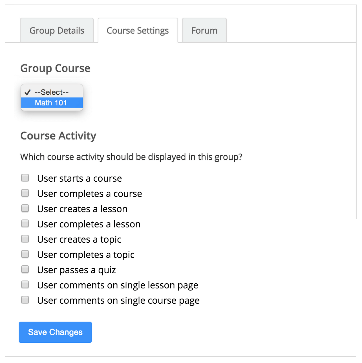Check the User creates a lesson box

(x=25, y=208)
